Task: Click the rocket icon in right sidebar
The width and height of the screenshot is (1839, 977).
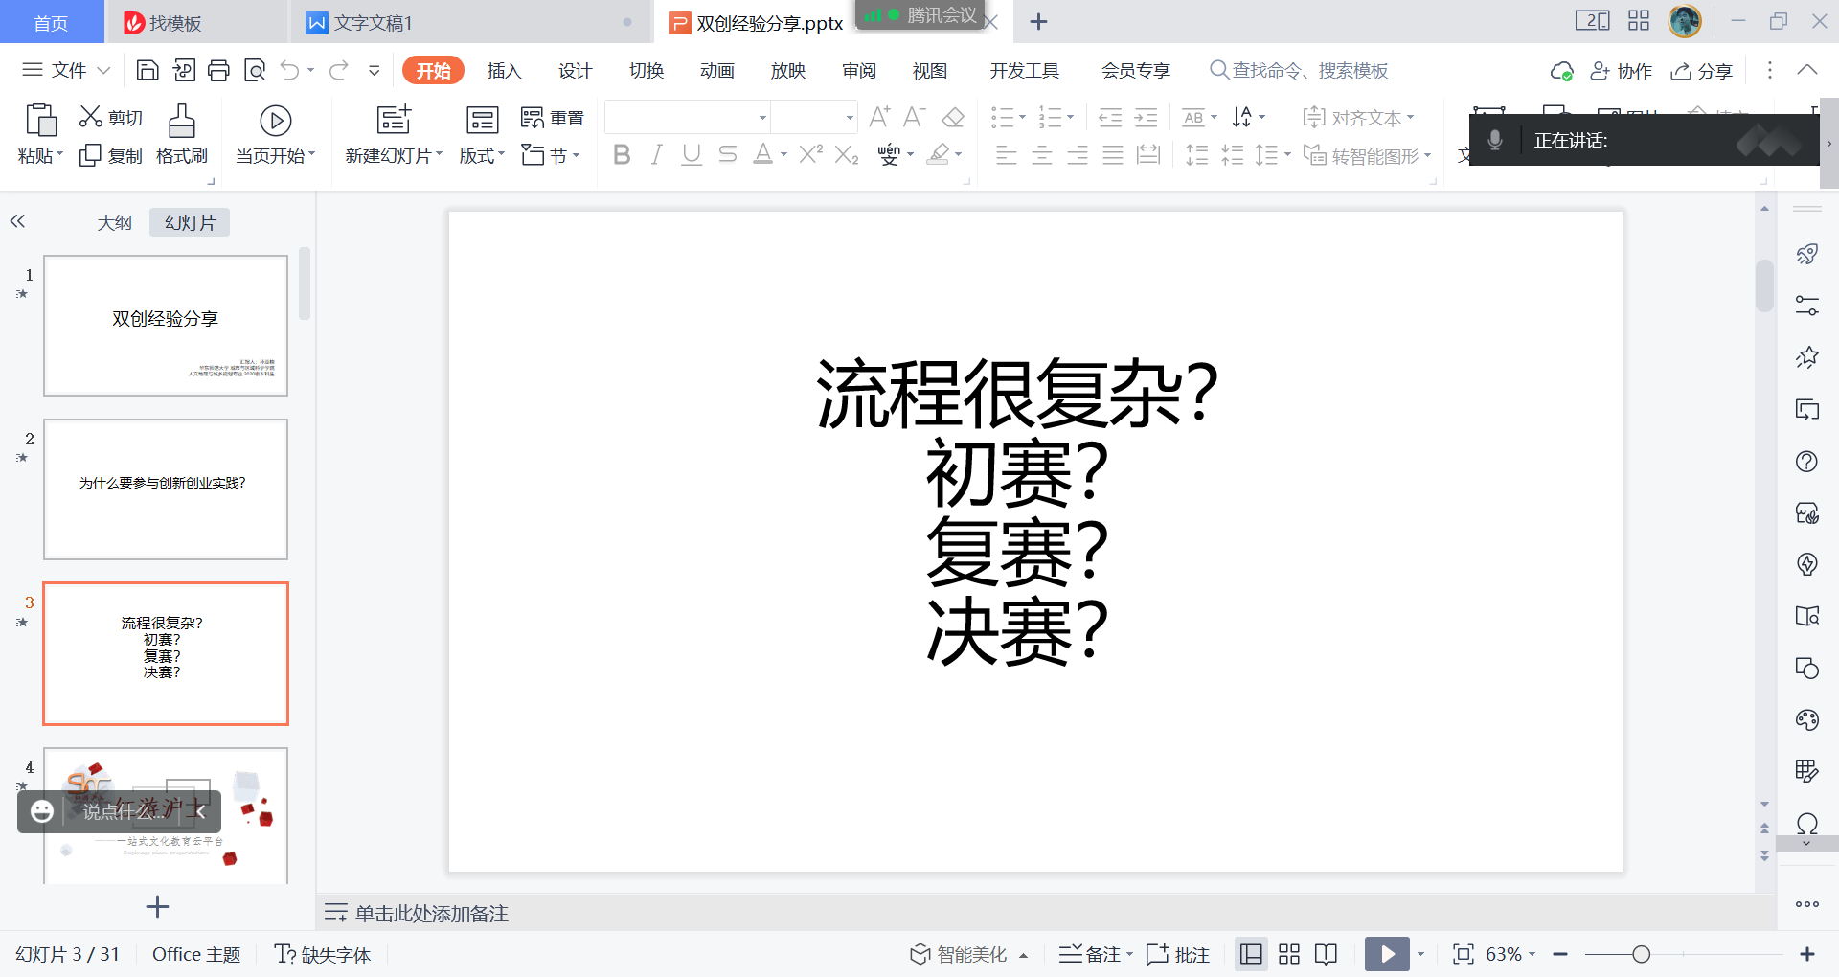Action: click(1806, 254)
